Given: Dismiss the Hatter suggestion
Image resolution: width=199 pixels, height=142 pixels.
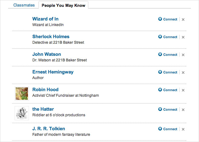Looking at the screenshot, I should (183, 110).
